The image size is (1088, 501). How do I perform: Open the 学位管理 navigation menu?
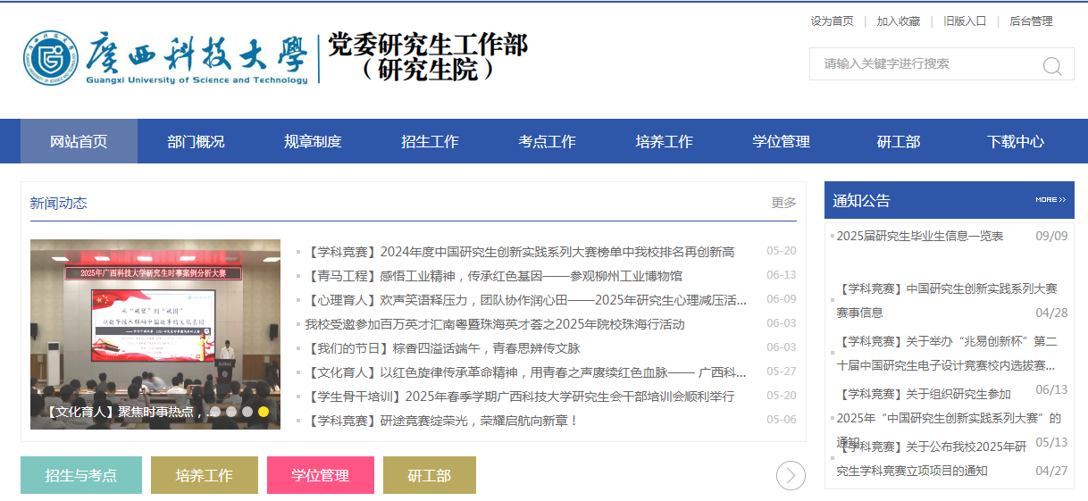781,141
